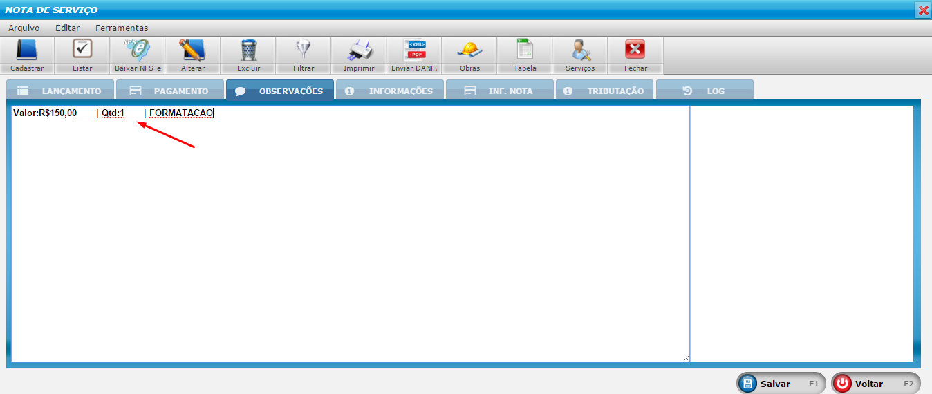Open the Filtrar funnel tool
The image size is (932, 394).
tap(304, 55)
